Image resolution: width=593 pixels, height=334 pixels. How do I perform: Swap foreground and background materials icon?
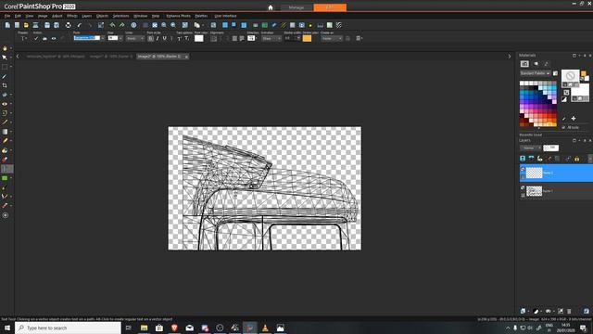[x=566, y=93]
